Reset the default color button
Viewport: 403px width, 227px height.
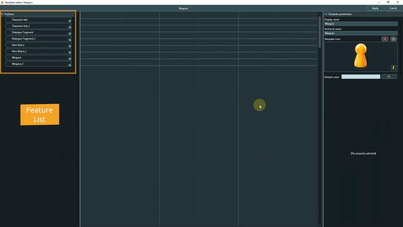pos(389,77)
